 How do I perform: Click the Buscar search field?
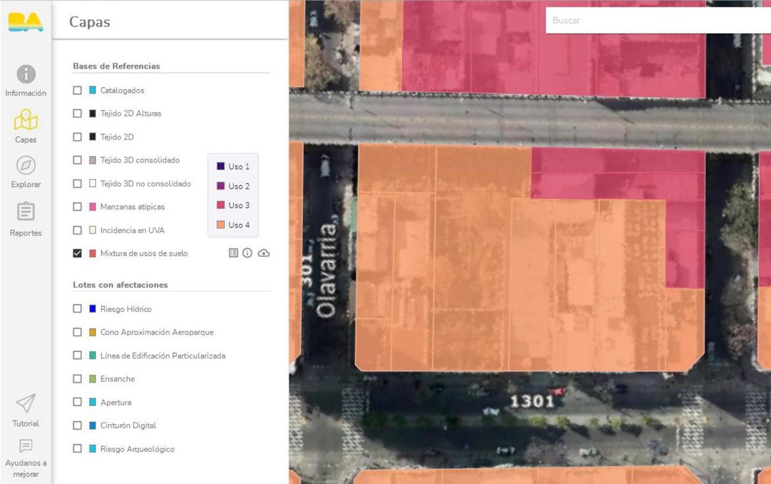657,21
